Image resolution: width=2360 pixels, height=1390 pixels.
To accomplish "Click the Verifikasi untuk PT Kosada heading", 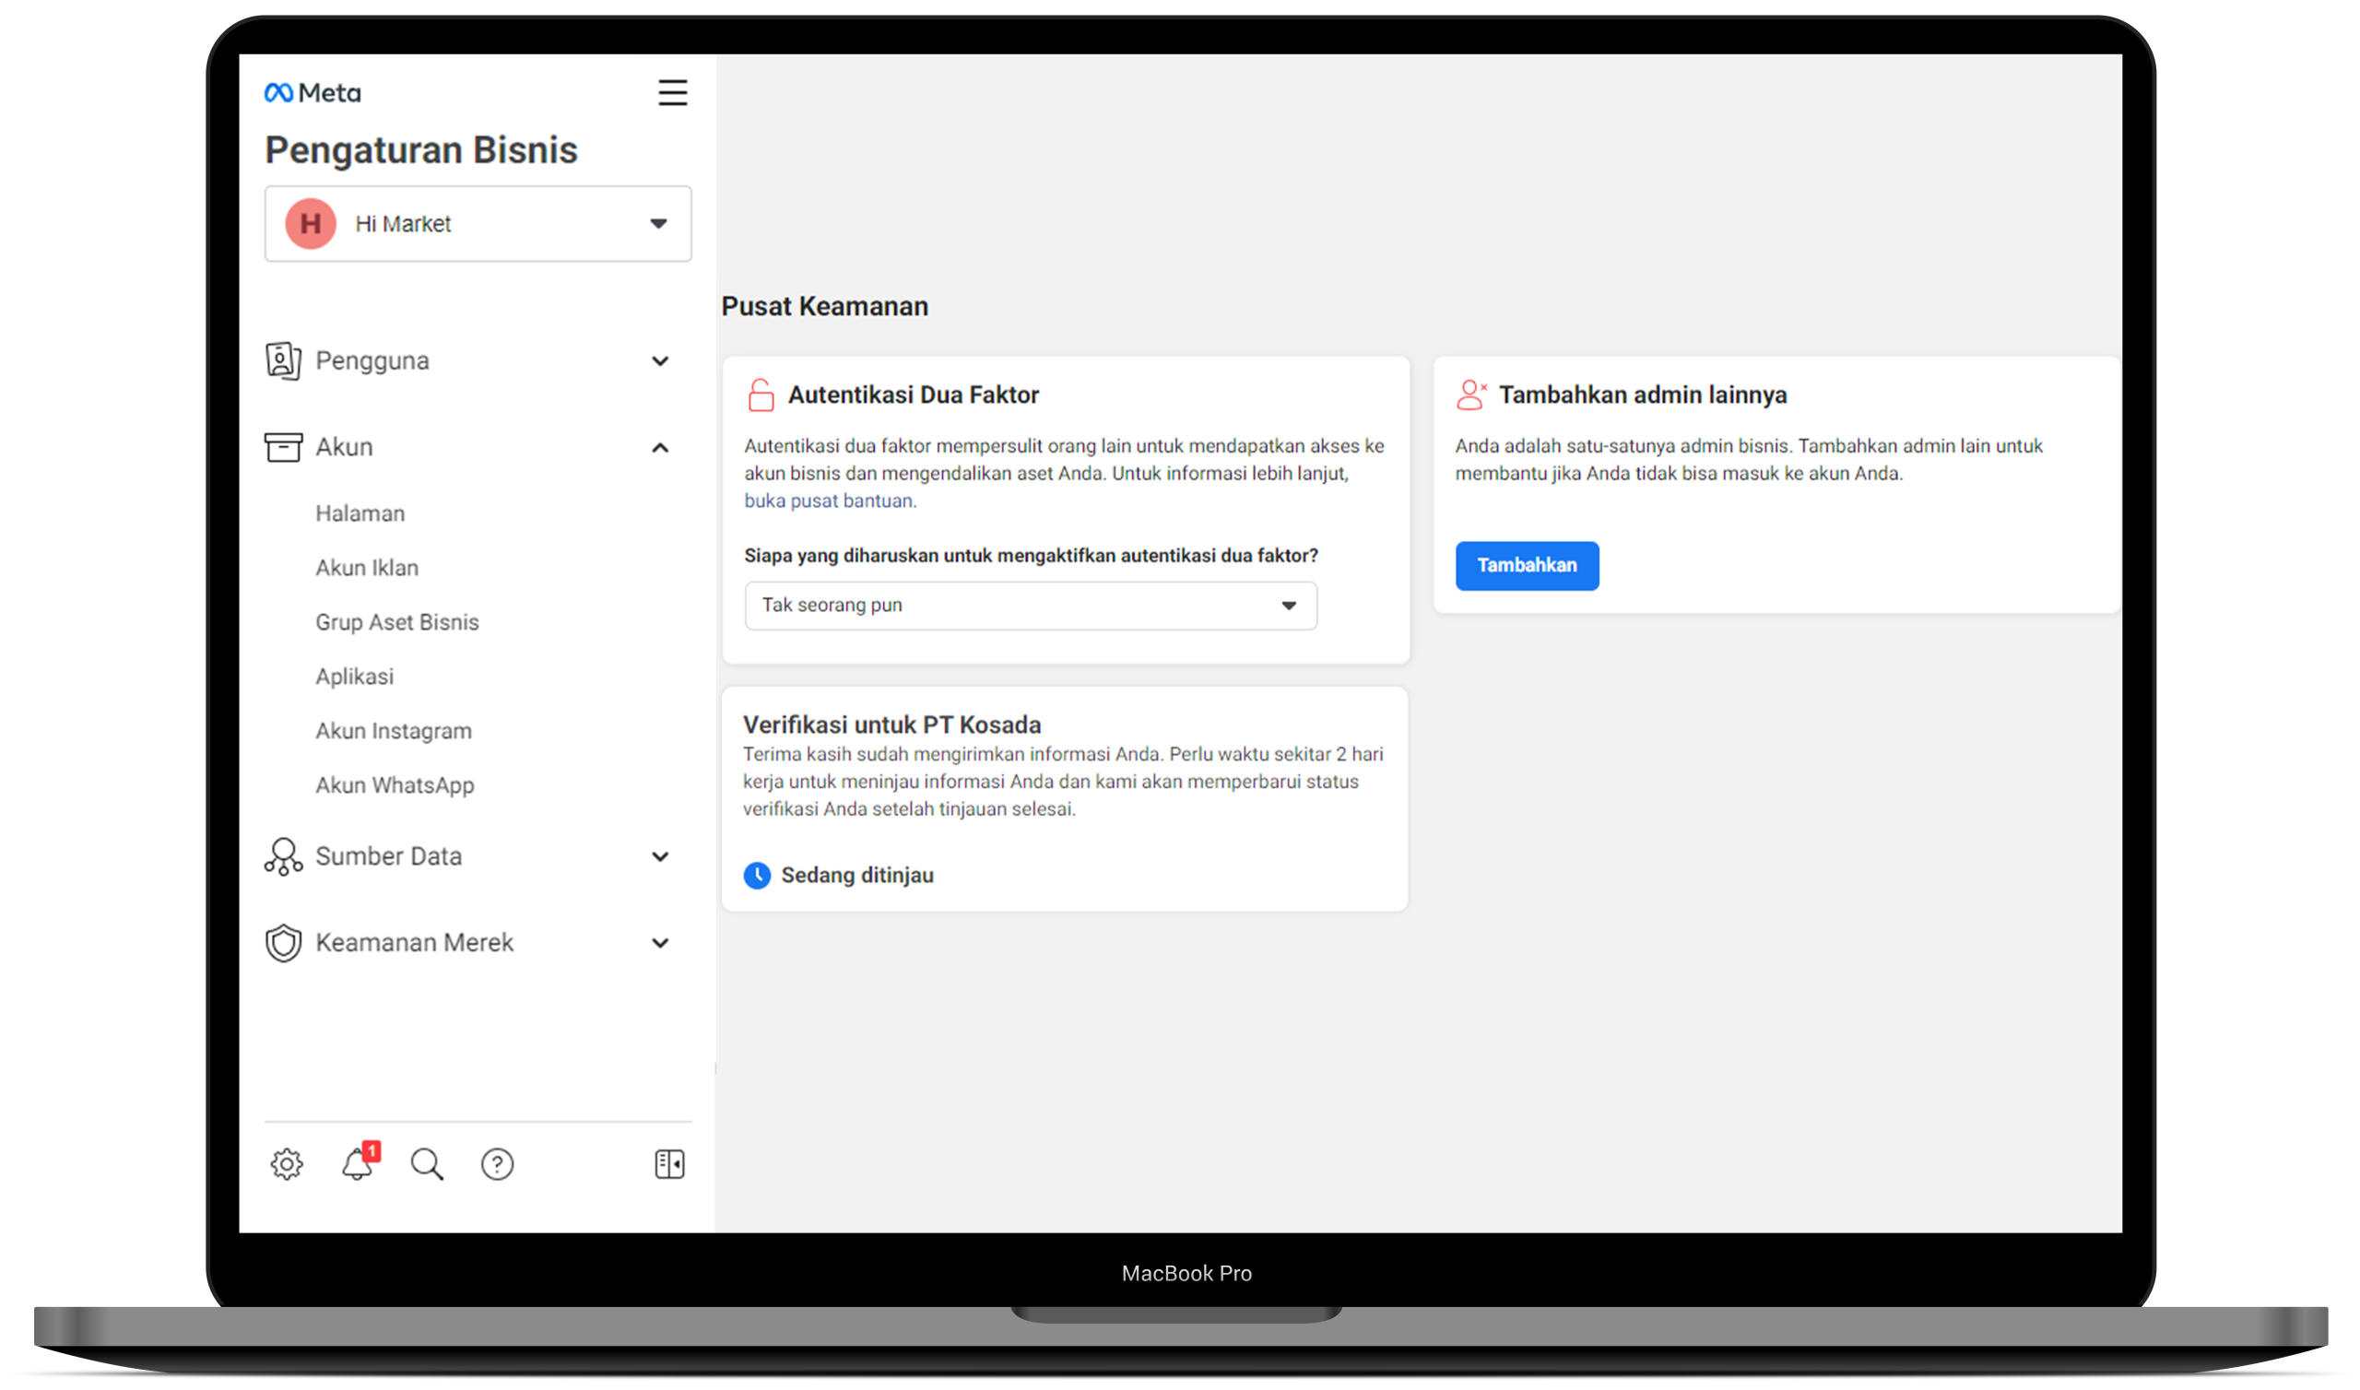I will [x=892, y=725].
